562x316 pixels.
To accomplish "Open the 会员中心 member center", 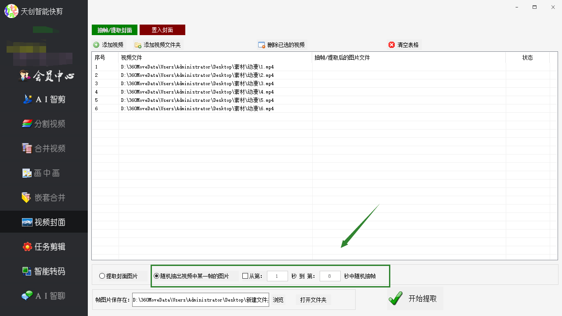I will click(47, 76).
